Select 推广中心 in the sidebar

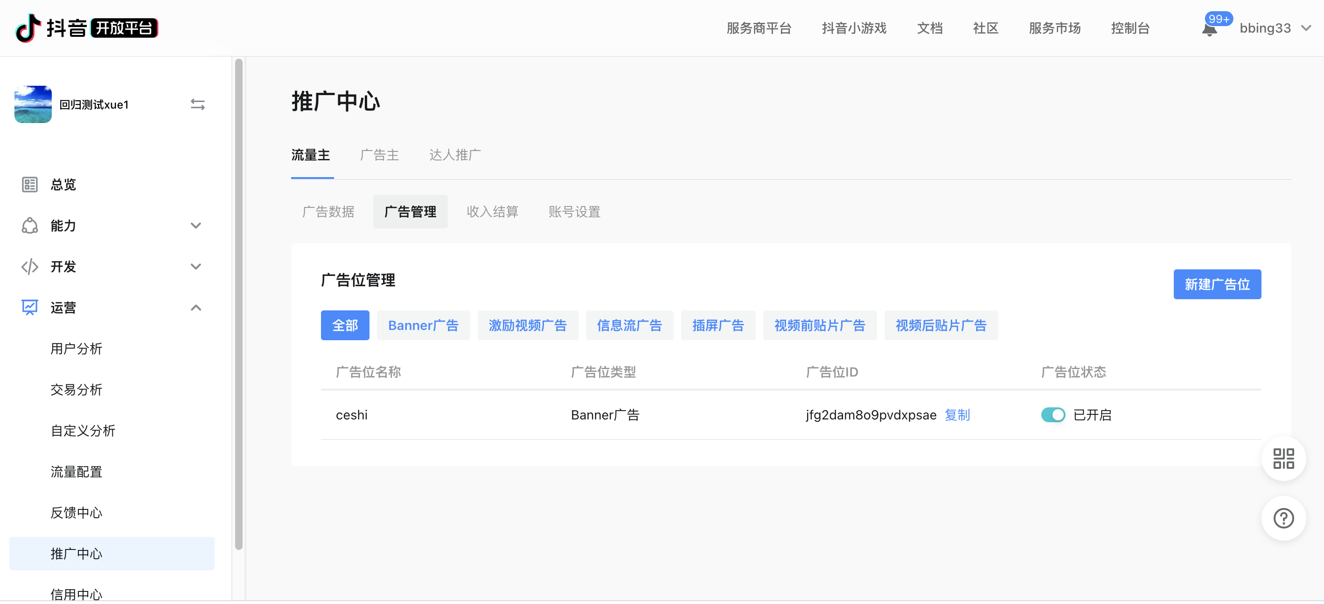click(x=111, y=554)
